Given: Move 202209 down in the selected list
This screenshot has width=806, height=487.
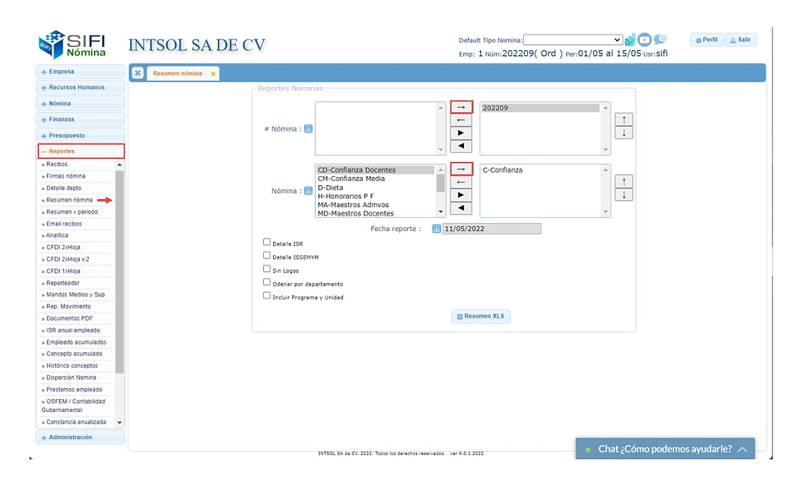Looking at the screenshot, I should pyautogui.click(x=624, y=132).
